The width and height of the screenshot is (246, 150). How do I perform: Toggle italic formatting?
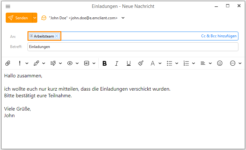coord(116,63)
